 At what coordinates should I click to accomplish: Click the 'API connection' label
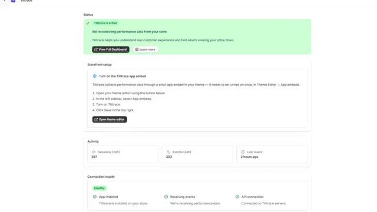coord(253,197)
